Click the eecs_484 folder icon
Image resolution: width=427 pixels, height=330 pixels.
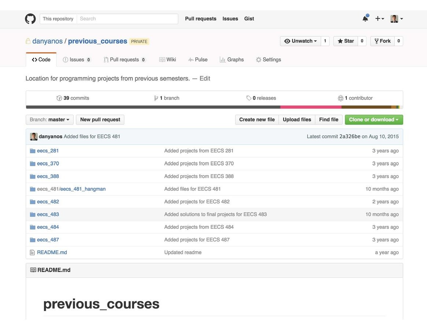(33, 227)
